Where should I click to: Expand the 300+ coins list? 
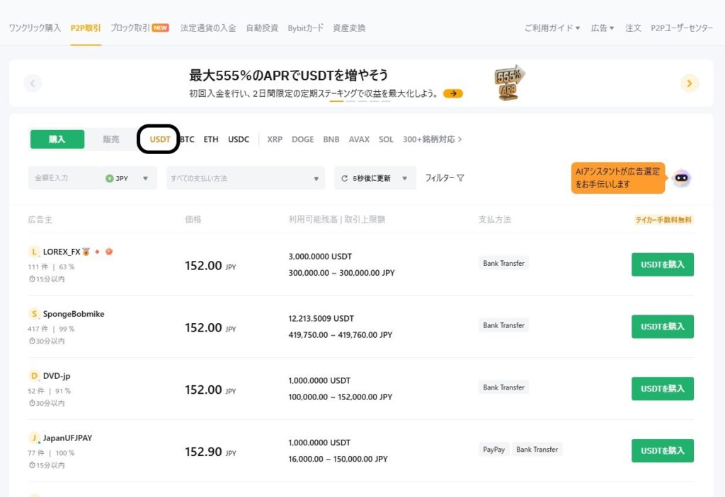pyautogui.click(x=432, y=139)
